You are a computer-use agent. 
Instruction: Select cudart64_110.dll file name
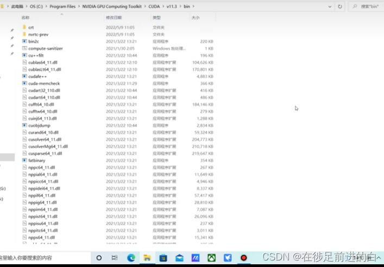point(44,97)
